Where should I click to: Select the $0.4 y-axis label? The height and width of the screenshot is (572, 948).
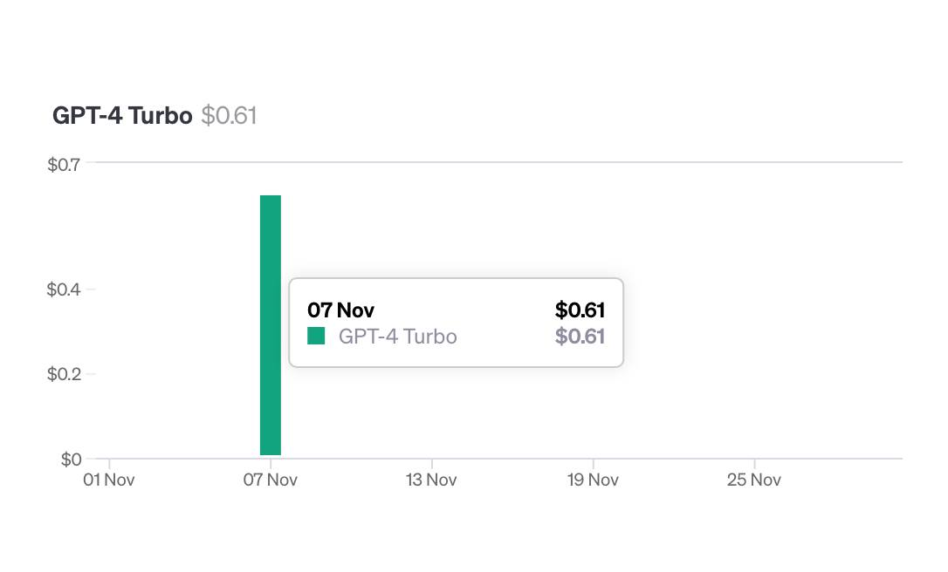[x=65, y=289]
